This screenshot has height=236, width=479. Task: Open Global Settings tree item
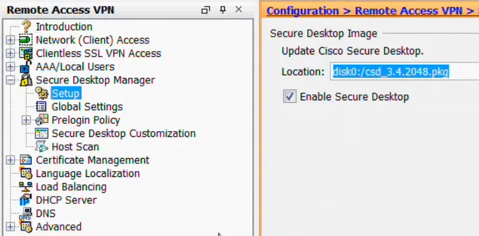point(87,107)
